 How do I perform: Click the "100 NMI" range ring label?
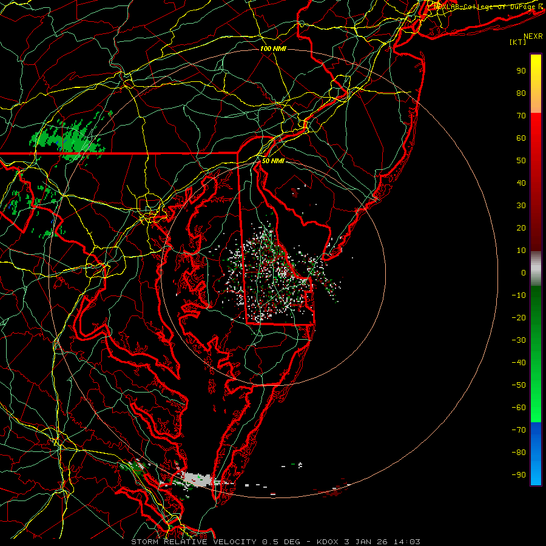pyautogui.click(x=273, y=49)
